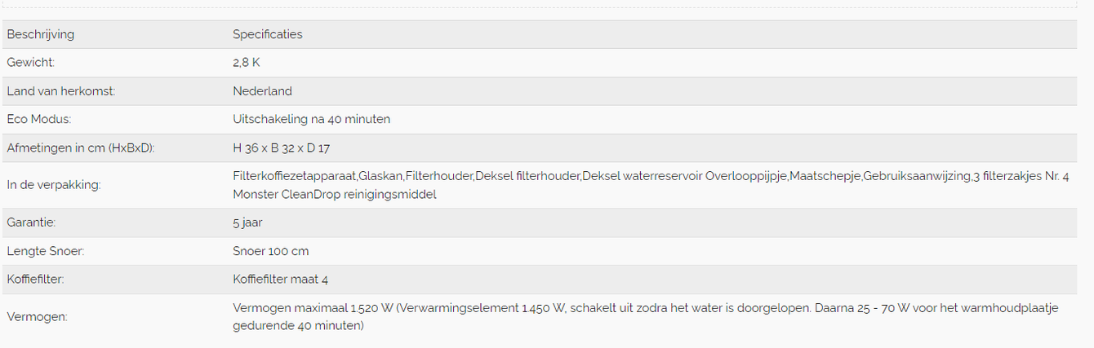Screen dimensions: 1094x348
Task: Click the Nederland value
Action: coord(262,91)
